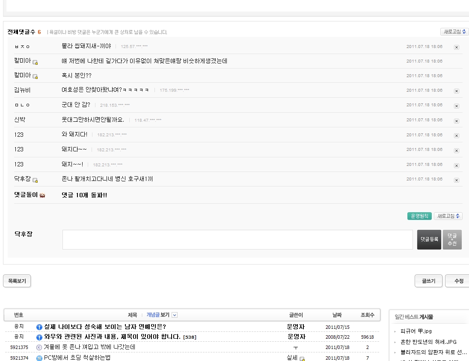Delete 김뉴비's comment with the x icon
This screenshot has height=361, width=469.
pos(457,91)
